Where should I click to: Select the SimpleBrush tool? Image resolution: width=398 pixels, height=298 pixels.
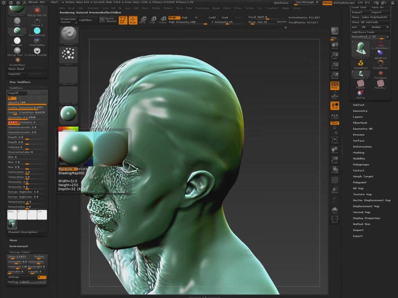click(360, 64)
